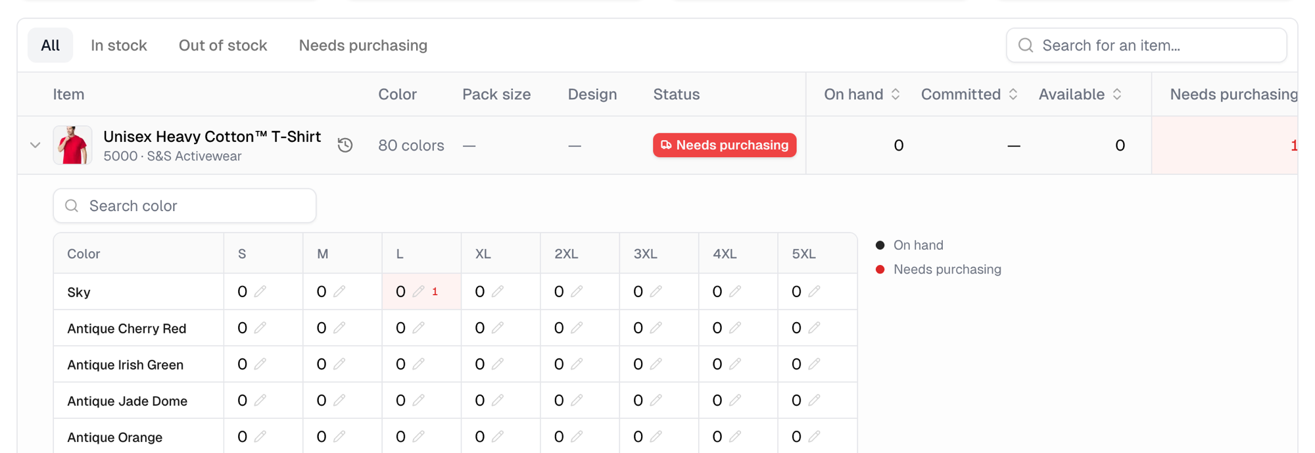Viewport: 1315px width, 453px height.
Task: Edit Antique Cherry Red XL quantity pencil
Action: click(498, 327)
